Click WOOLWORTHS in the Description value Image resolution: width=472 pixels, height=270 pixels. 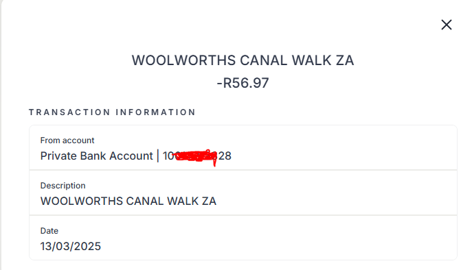(x=82, y=201)
